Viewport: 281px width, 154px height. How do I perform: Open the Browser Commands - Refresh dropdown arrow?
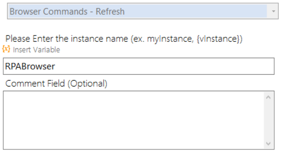273,11
